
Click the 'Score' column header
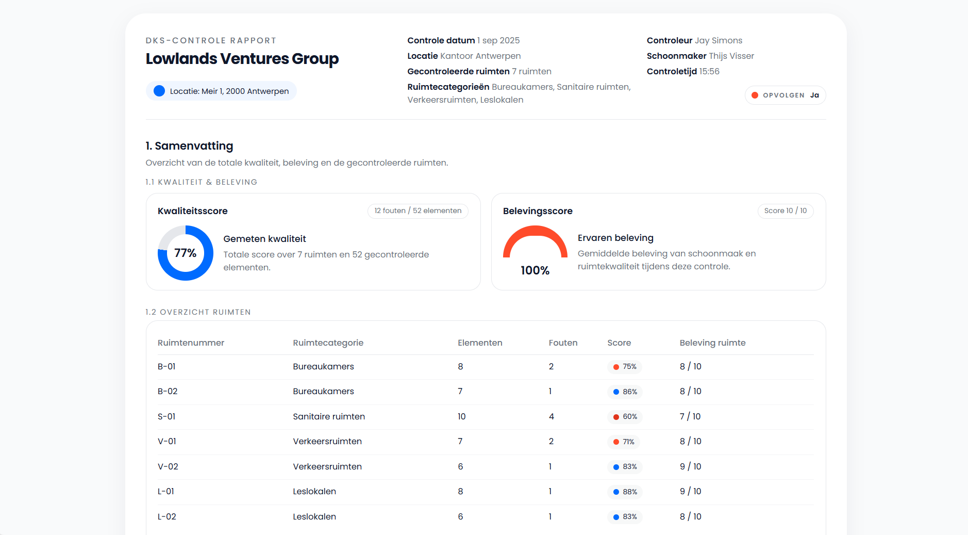tap(619, 343)
